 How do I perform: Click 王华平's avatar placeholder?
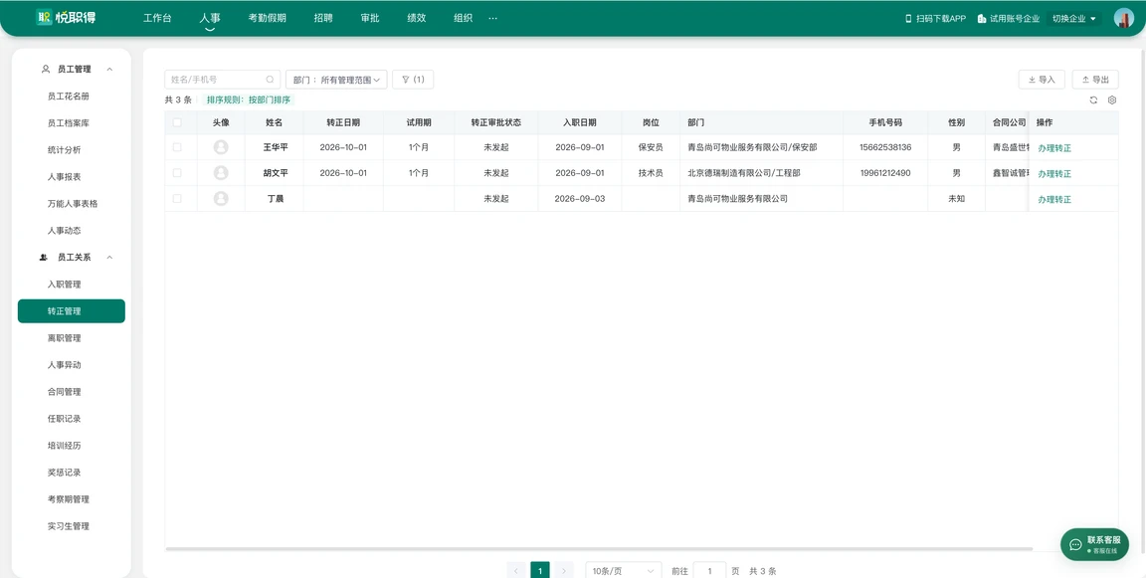click(221, 147)
